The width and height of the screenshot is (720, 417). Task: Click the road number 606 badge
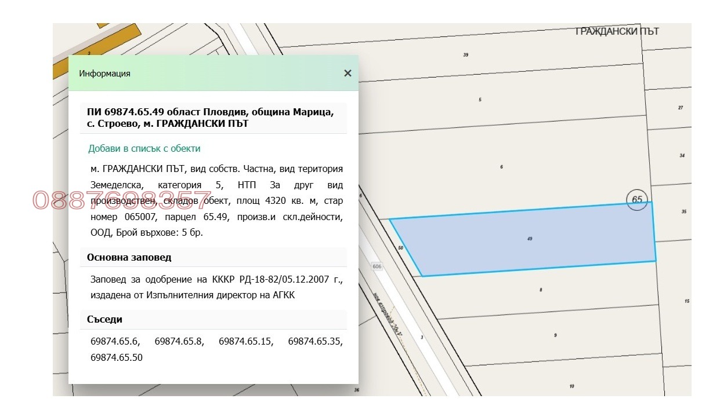[378, 266]
